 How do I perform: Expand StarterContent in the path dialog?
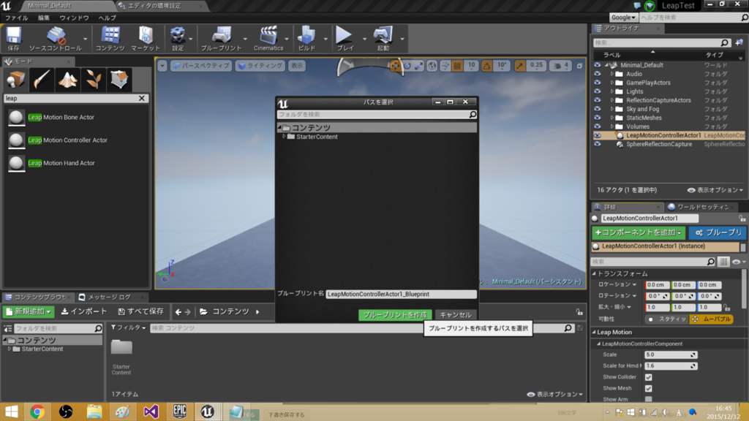285,137
